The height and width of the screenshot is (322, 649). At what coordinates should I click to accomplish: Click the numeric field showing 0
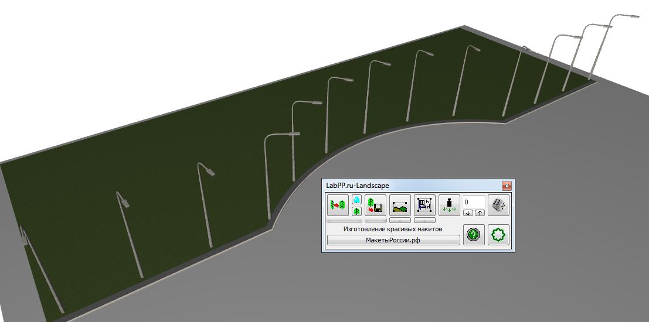pyautogui.click(x=474, y=202)
